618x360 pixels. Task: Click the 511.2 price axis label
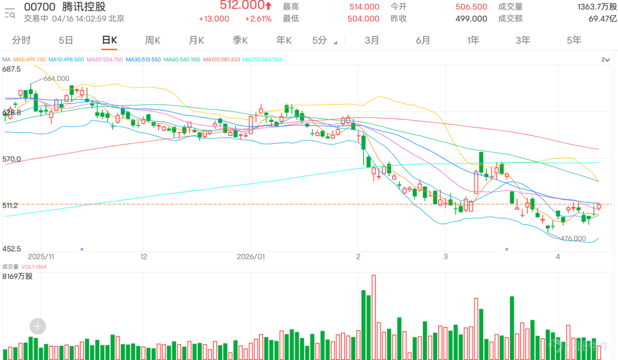click(10, 205)
